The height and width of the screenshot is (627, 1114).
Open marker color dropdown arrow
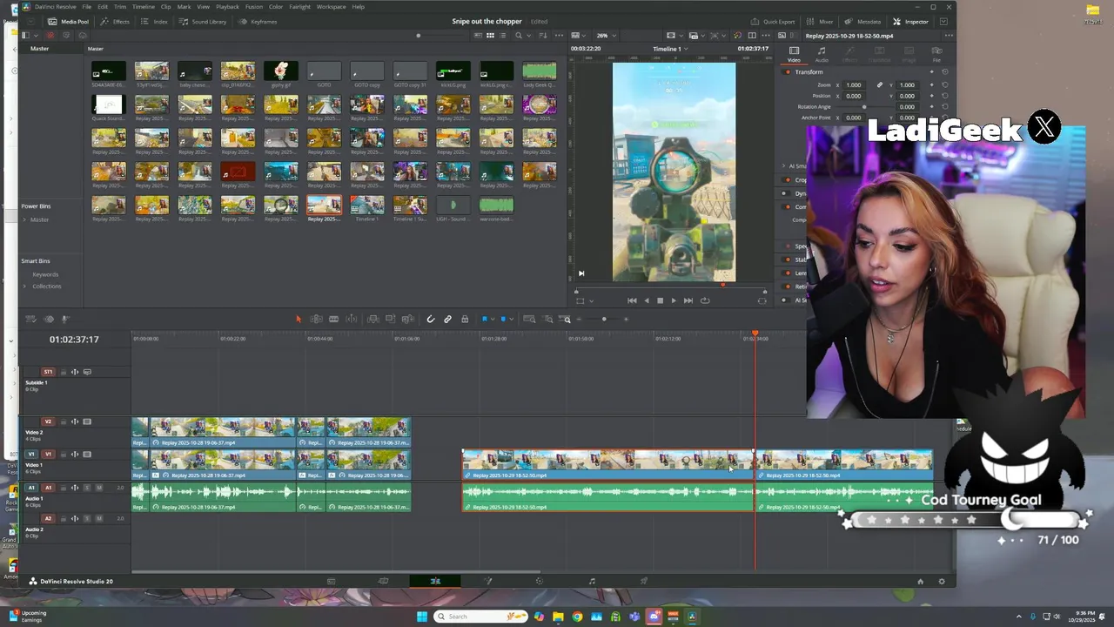(512, 320)
